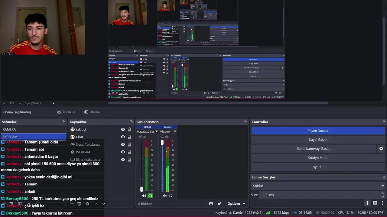Toggle the lock on Ekran Yakalama source

click(129, 159)
